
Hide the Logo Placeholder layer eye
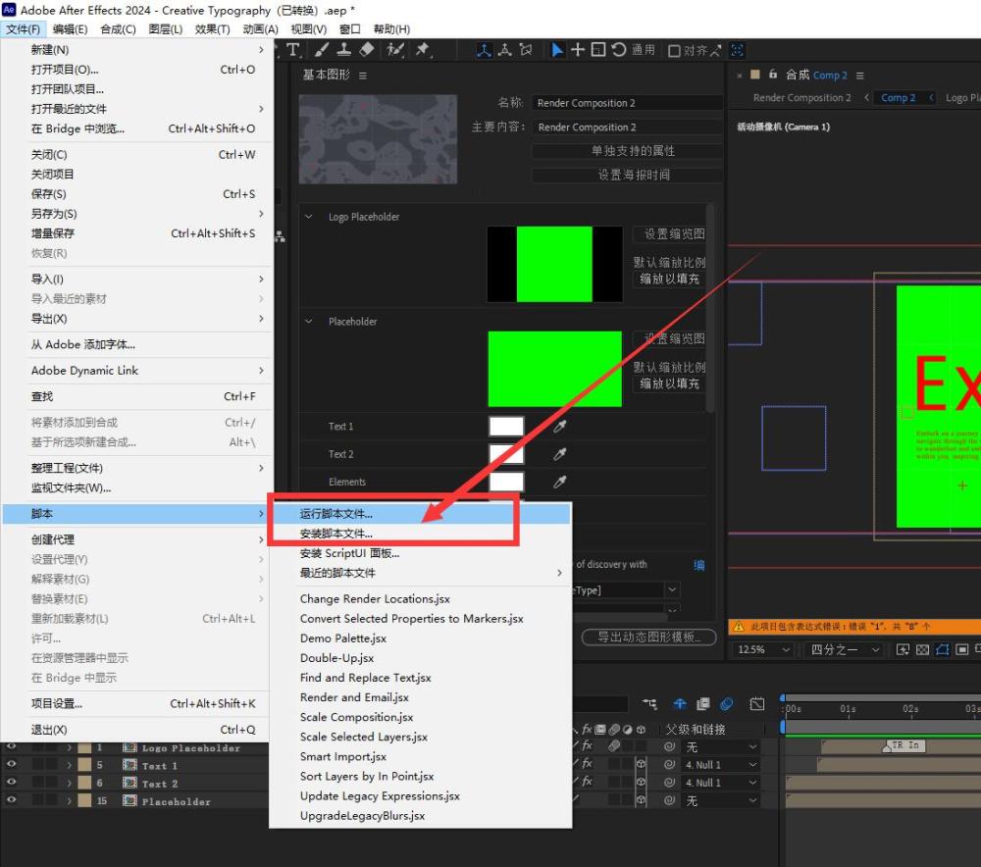[x=11, y=747]
